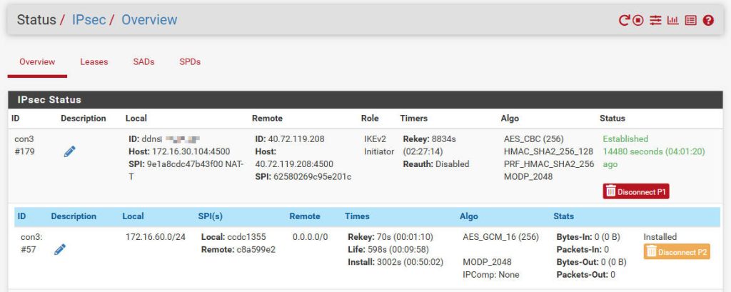Open related log entries via the list icon
The width and height of the screenshot is (731, 292).
pos(691,21)
